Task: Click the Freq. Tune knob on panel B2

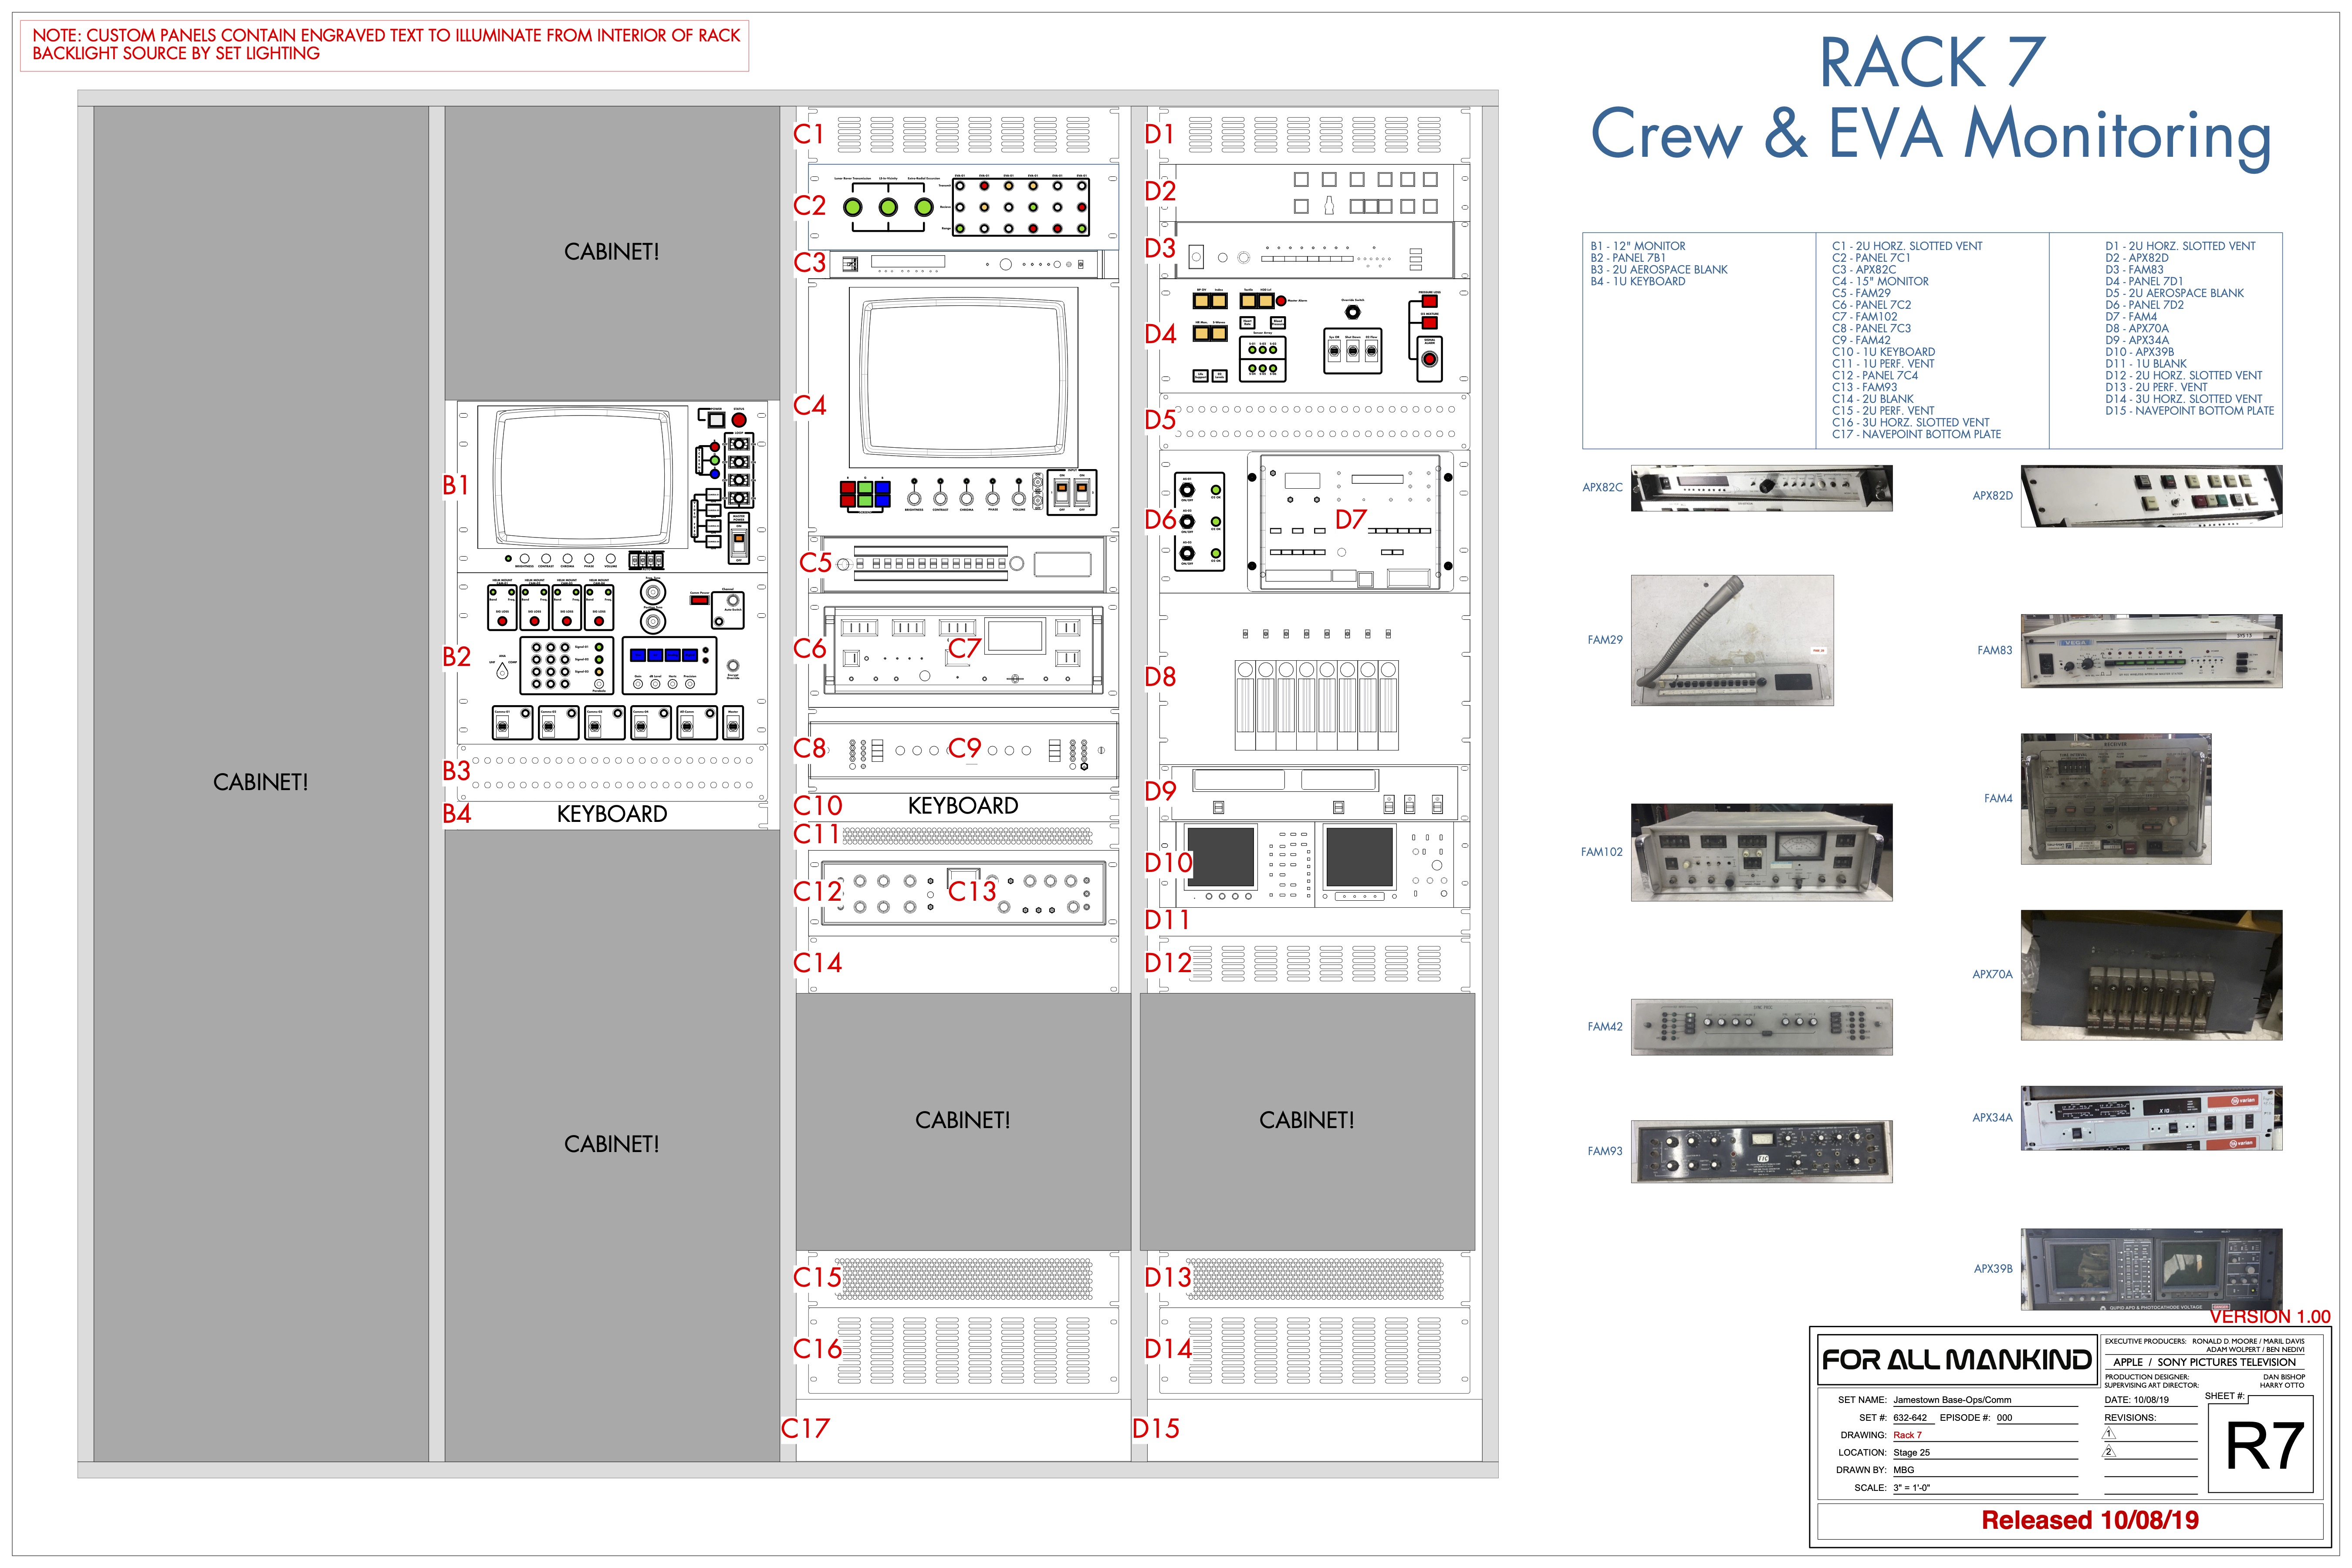Action: pyautogui.click(x=653, y=592)
